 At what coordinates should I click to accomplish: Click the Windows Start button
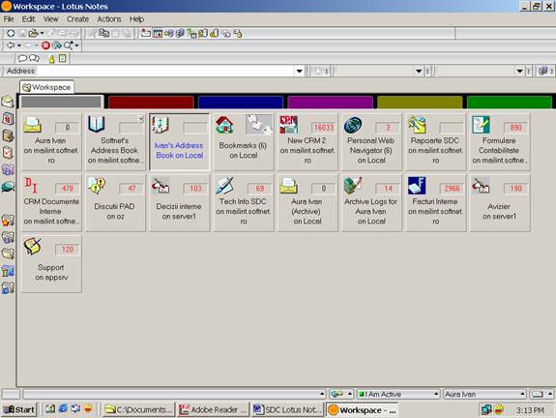(x=19, y=410)
